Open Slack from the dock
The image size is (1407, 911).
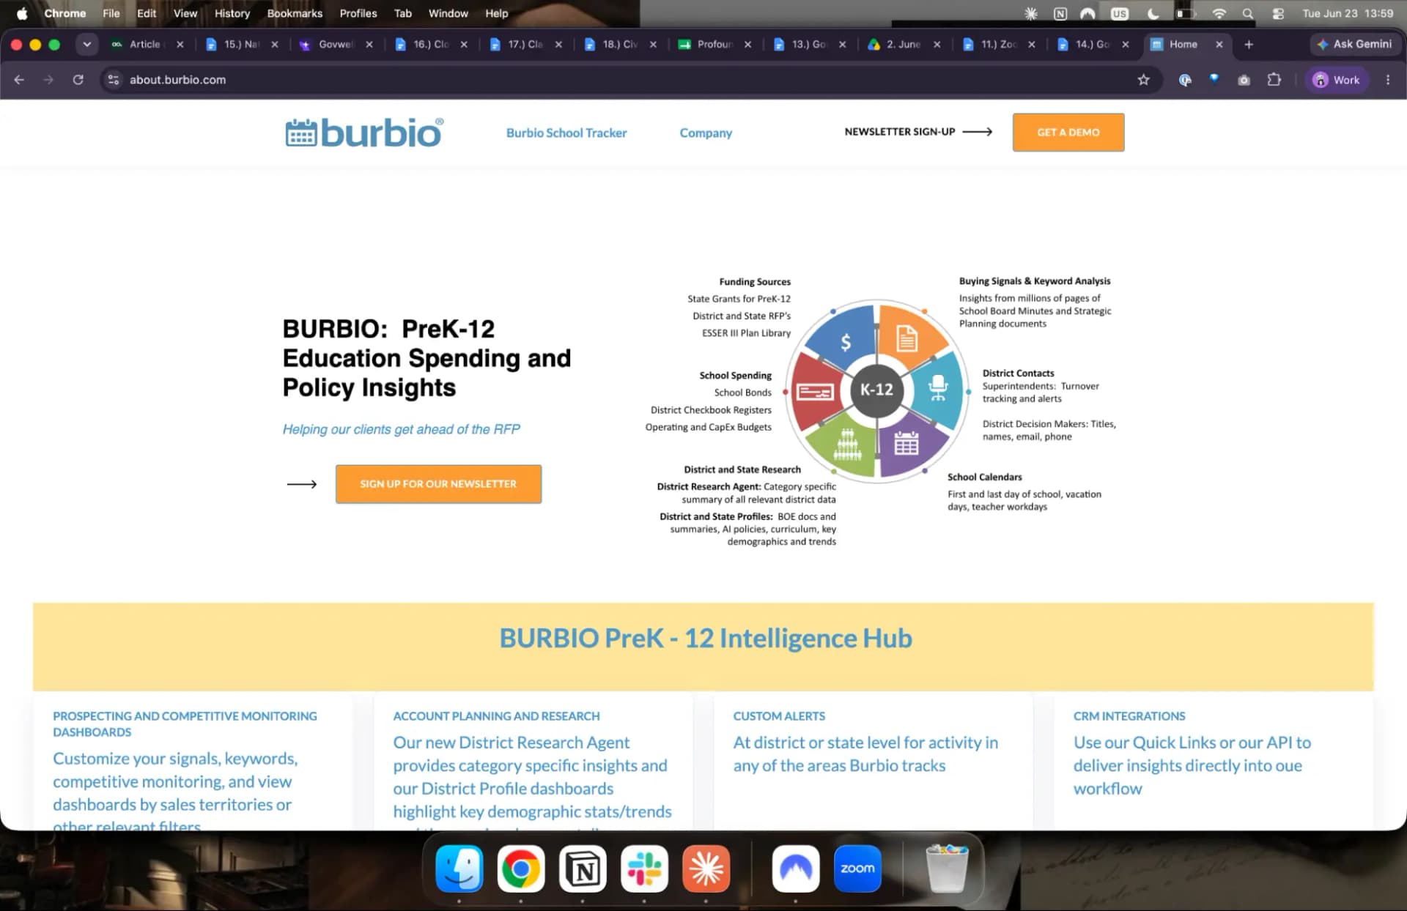tap(644, 869)
